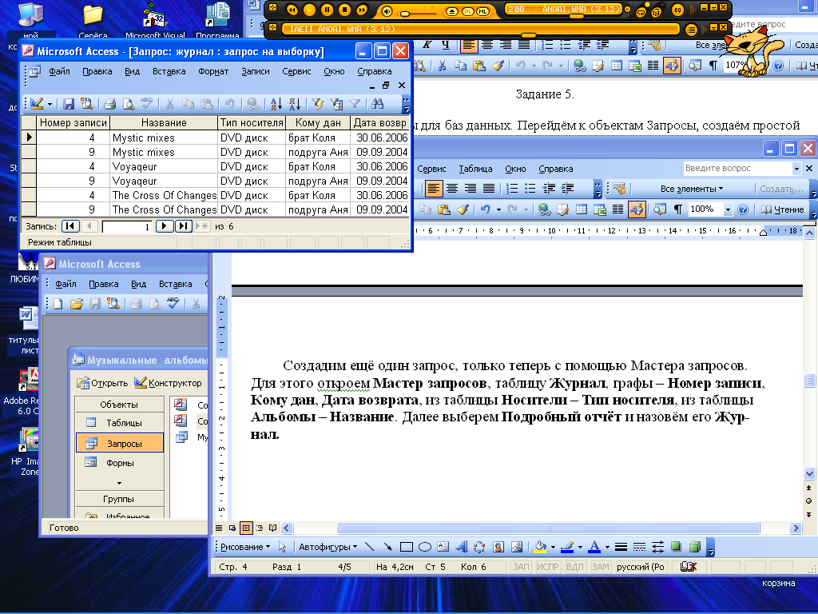Click Чтение reading mode button in Word

click(x=782, y=209)
